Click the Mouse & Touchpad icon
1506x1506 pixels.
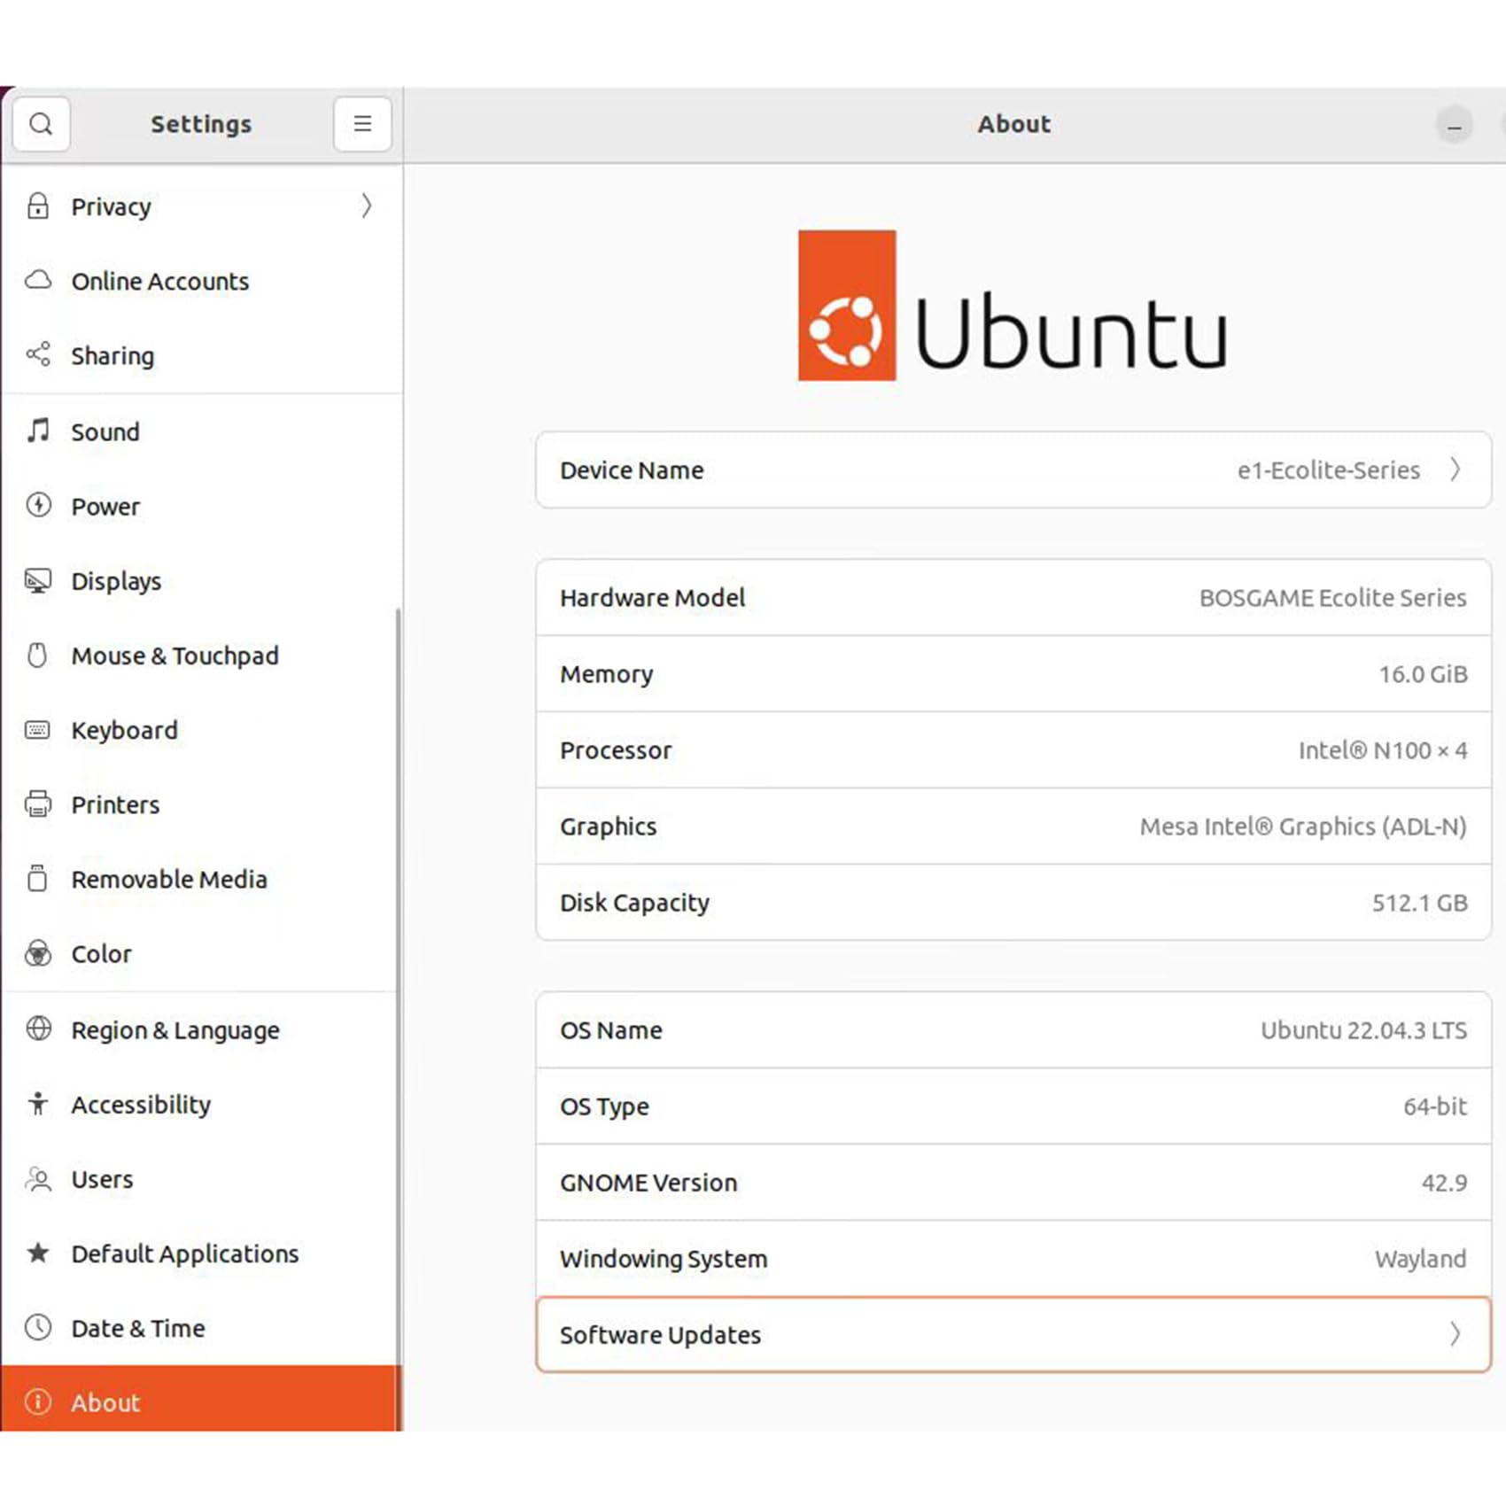point(37,656)
